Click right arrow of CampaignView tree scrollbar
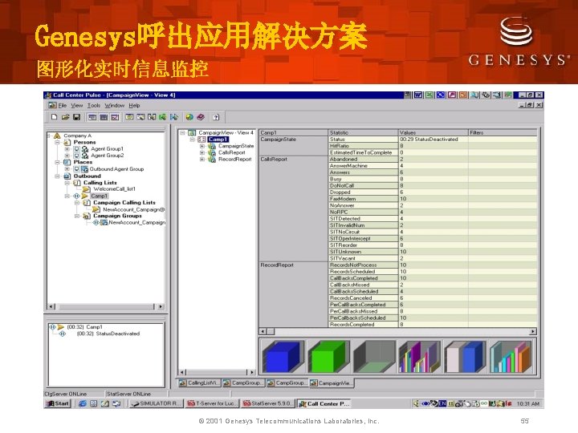Screen dimensions: 578x433 pyautogui.click(x=252, y=372)
